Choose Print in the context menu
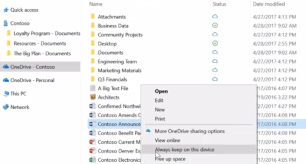Viewport: 306px width, 164px height. pyautogui.click(x=160, y=119)
